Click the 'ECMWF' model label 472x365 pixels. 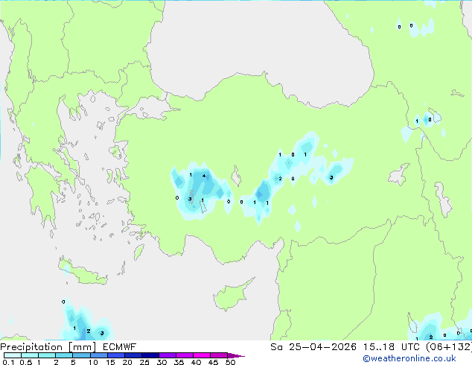[x=120, y=347]
